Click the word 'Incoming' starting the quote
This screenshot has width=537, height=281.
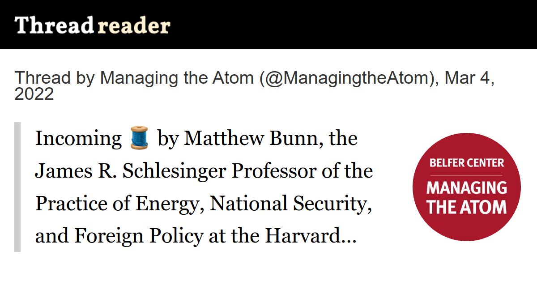pyautogui.click(x=78, y=139)
